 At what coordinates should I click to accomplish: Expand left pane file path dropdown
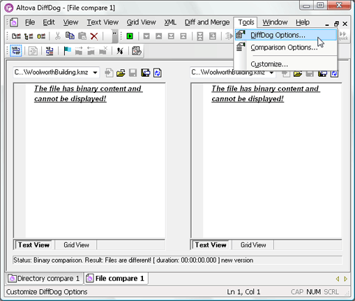click(95, 73)
